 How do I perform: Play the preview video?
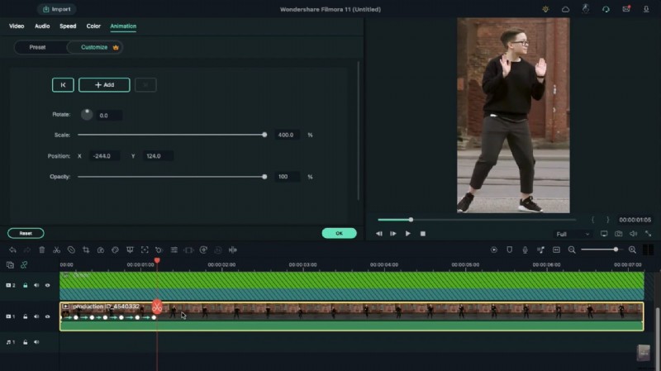(407, 234)
